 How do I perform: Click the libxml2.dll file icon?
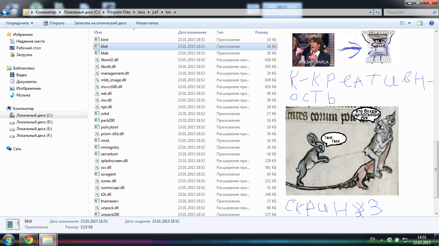tap(97, 60)
